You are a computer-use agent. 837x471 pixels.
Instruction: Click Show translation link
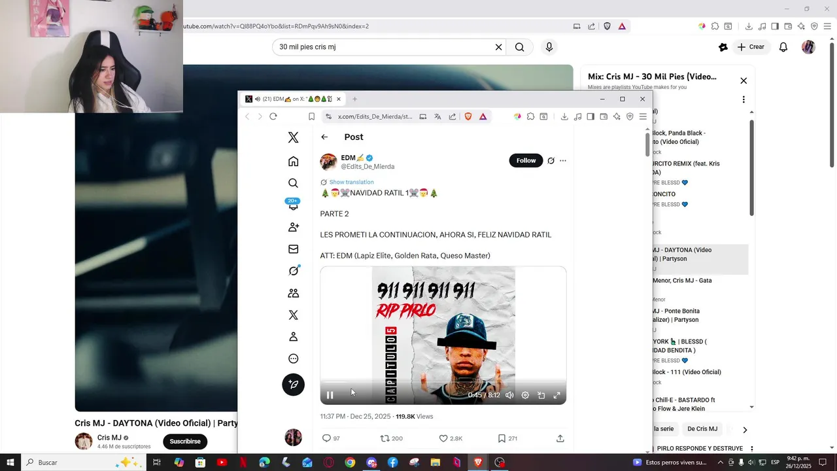[x=352, y=182]
